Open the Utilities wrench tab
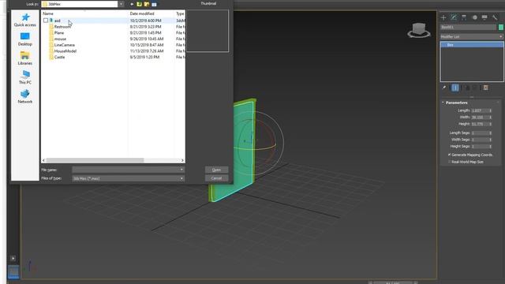Screen dimensions: 505x284 point(495,17)
